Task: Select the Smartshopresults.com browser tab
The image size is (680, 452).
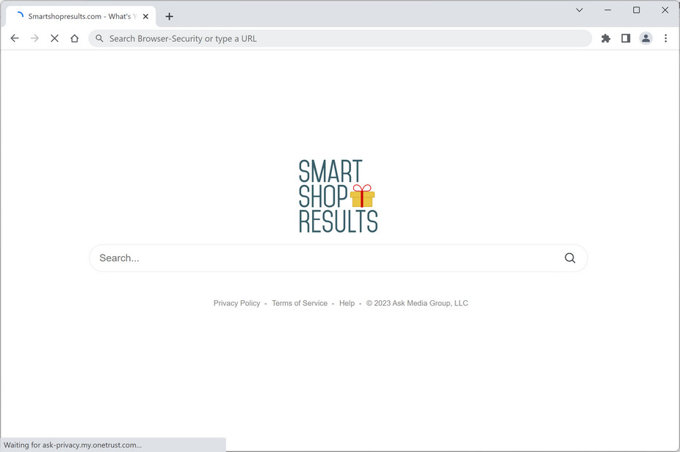Action: 81,15
